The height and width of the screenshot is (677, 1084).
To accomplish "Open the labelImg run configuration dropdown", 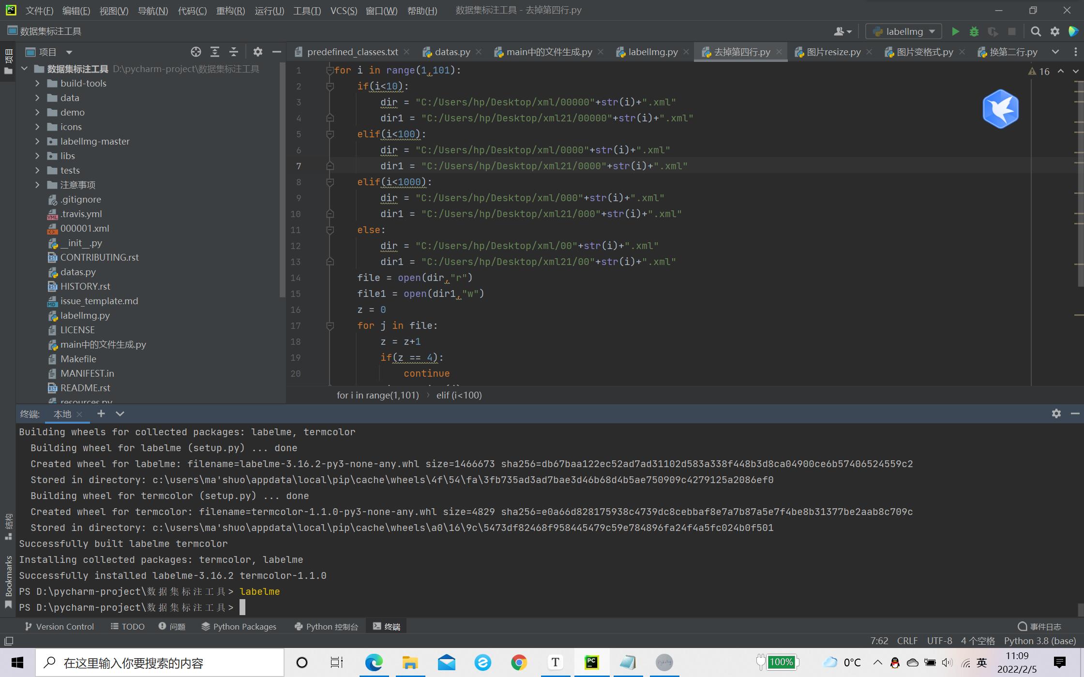I will coord(903,31).
